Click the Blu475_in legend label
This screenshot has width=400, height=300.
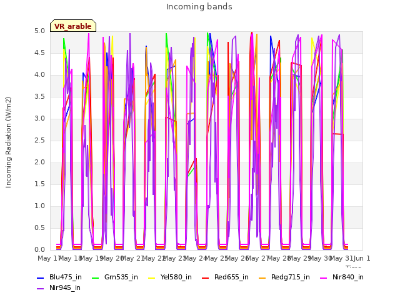point(66,277)
